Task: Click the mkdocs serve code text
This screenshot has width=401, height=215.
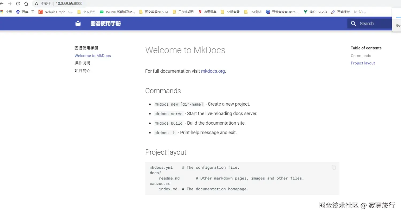Action: point(168,114)
